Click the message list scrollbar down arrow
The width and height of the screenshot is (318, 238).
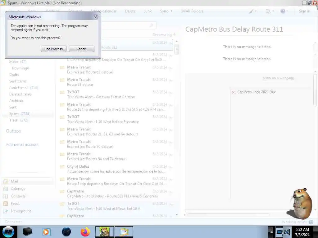pos(177,214)
